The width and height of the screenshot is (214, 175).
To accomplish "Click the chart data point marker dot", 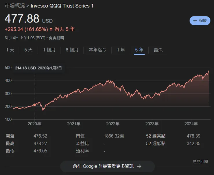I will tap(34, 105).
